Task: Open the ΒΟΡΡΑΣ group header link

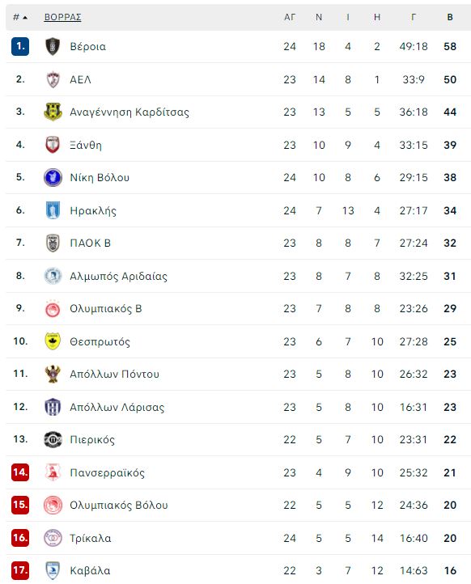Action: coord(62,17)
